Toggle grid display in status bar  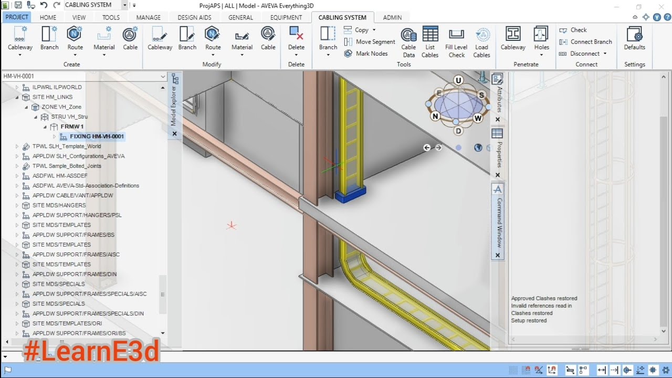click(x=513, y=370)
